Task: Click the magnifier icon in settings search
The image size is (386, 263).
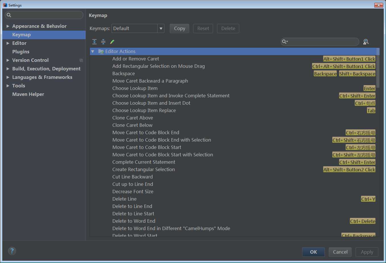Action: 9,15
